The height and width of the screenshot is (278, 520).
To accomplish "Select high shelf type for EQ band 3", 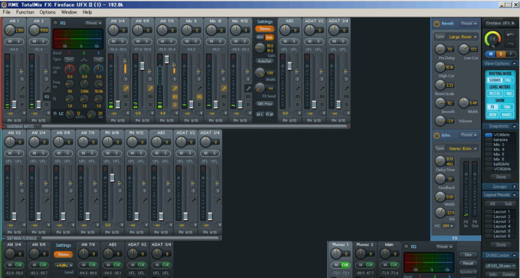I will [99, 59].
